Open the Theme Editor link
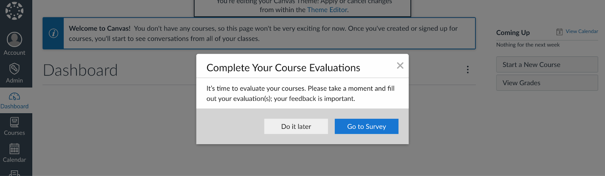The height and width of the screenshot is (176, 605). point(327,10)
